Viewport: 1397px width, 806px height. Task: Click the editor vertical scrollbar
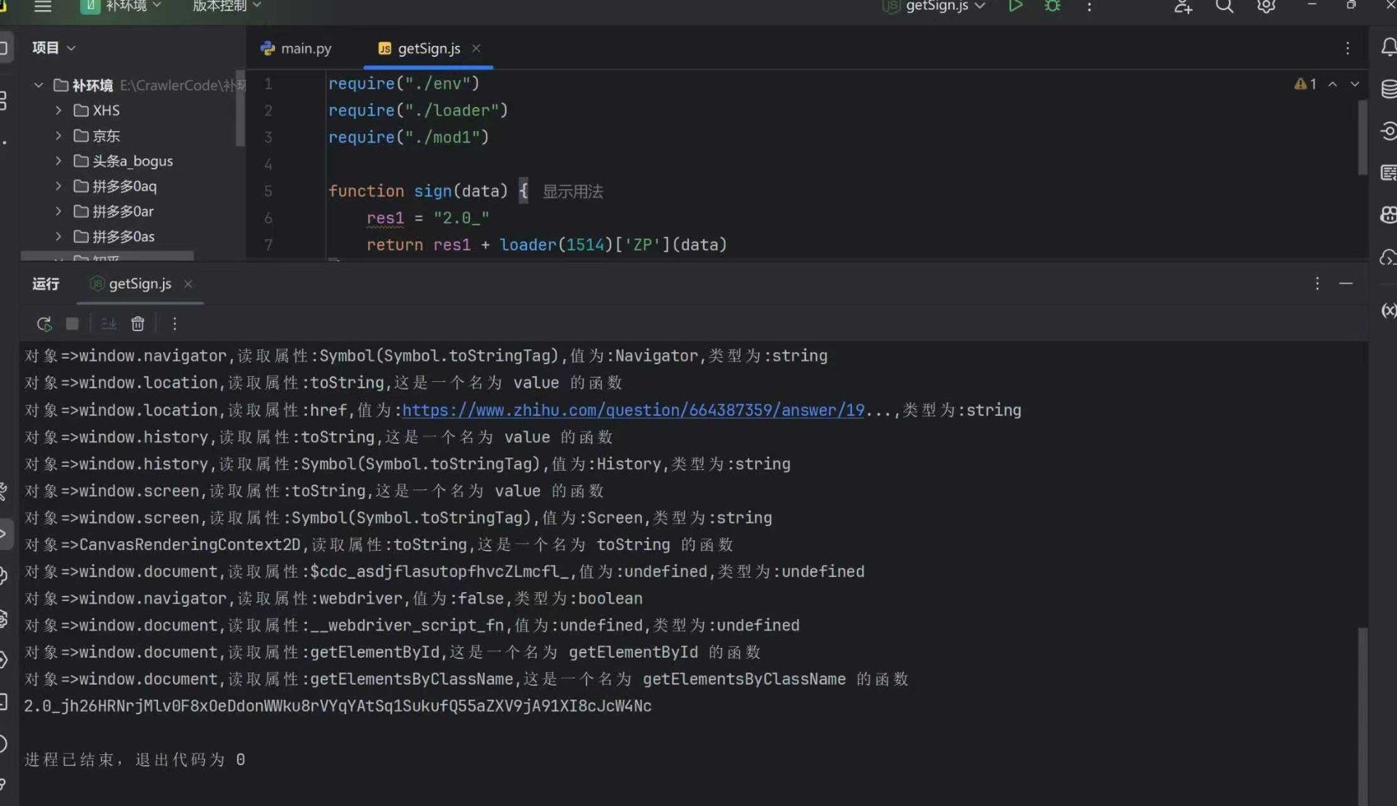(1362, 138)
